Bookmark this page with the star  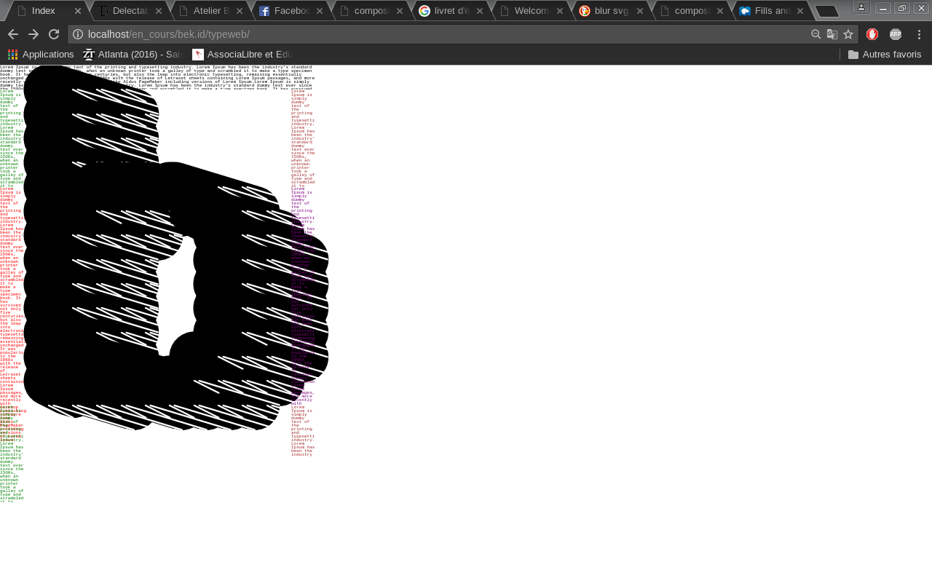click(x=848, y=34)
